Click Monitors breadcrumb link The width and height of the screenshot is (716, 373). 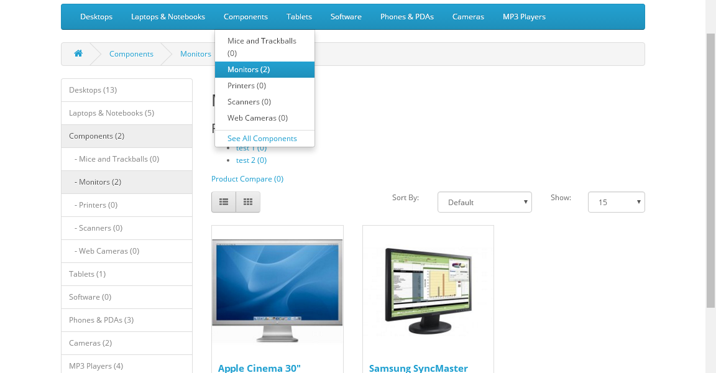[195, 54]
